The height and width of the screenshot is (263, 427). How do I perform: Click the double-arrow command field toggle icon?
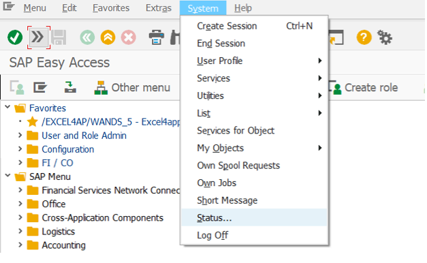tap(38, 37)
